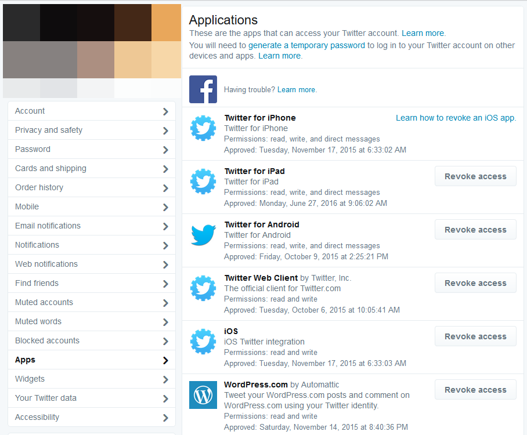Image resolution: width=527 pixels, height=435 pixels.
Task: Click the chevron beside Find friends
Action: (x=165, y=284)
